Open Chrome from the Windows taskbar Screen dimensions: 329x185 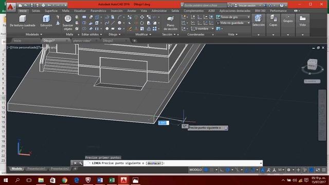65,180
